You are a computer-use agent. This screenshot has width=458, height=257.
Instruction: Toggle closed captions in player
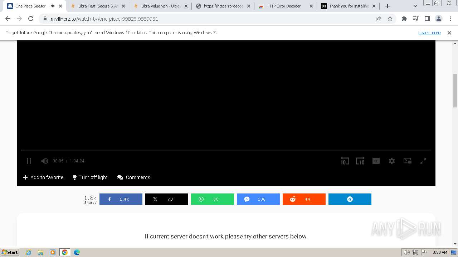[376, 161]
